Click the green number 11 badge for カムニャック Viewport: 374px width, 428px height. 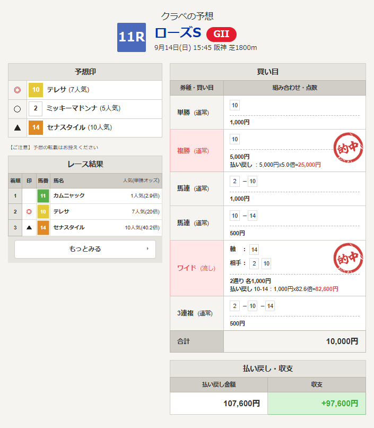43,196
